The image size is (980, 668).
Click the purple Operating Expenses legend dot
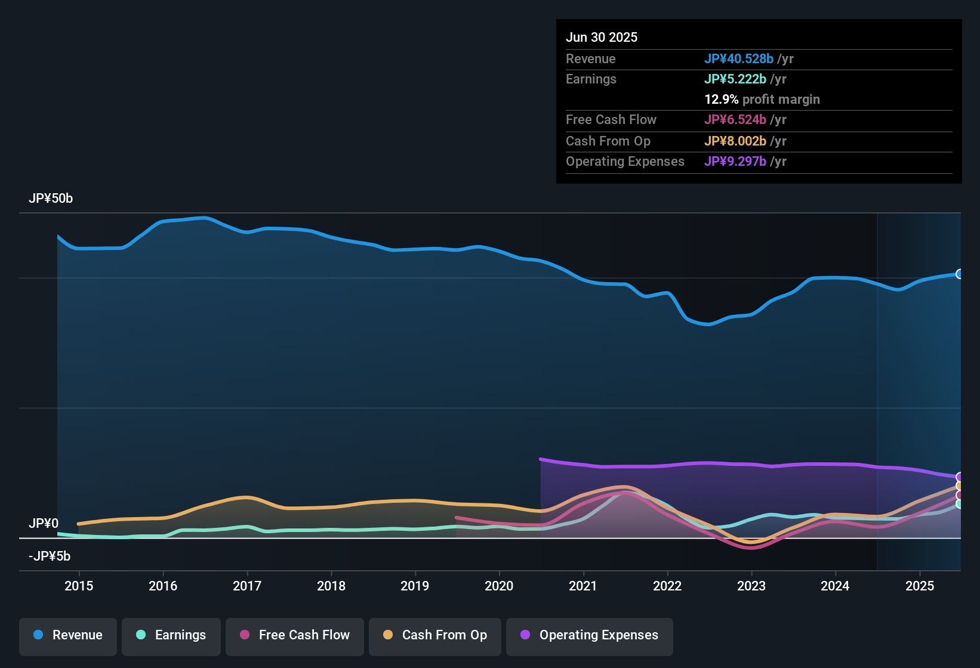[525, 635]
